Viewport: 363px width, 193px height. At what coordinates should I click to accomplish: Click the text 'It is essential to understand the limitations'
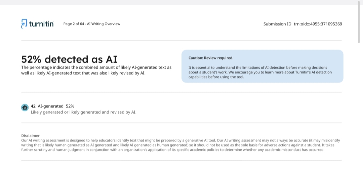(260, 72)
